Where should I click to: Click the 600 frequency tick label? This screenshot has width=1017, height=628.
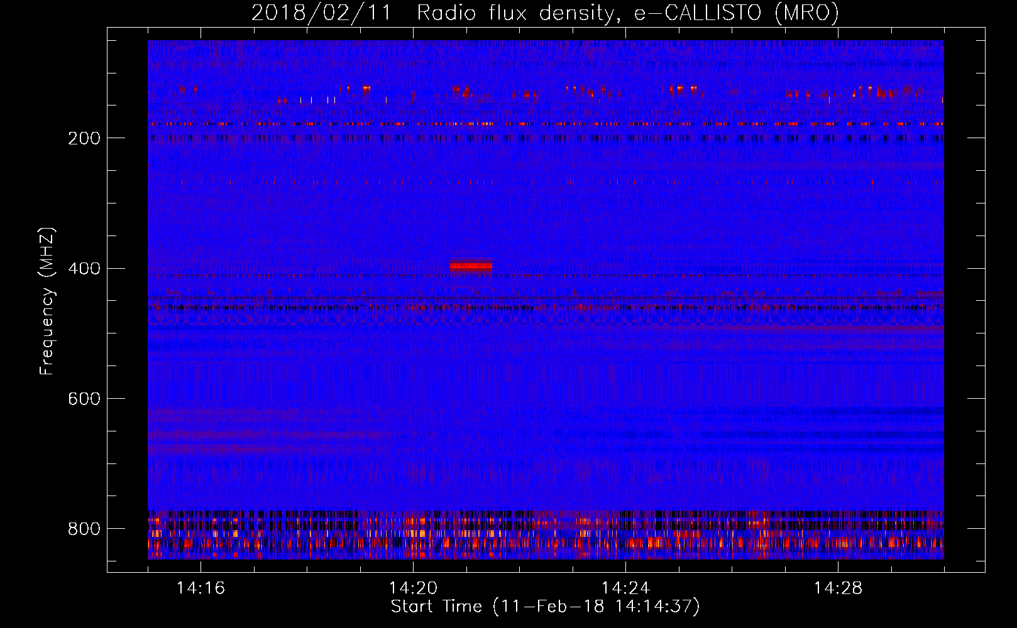[84, 399]
